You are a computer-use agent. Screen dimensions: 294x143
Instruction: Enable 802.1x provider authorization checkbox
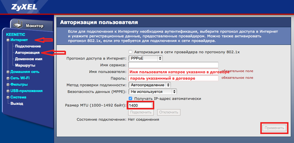tap(130, 52)
